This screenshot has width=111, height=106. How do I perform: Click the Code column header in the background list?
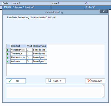7,4
